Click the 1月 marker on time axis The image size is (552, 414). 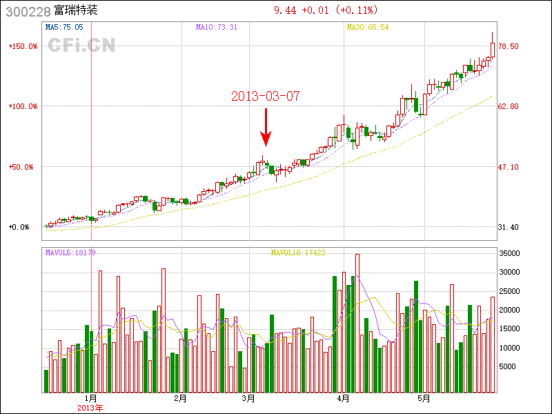pos(90,399)
